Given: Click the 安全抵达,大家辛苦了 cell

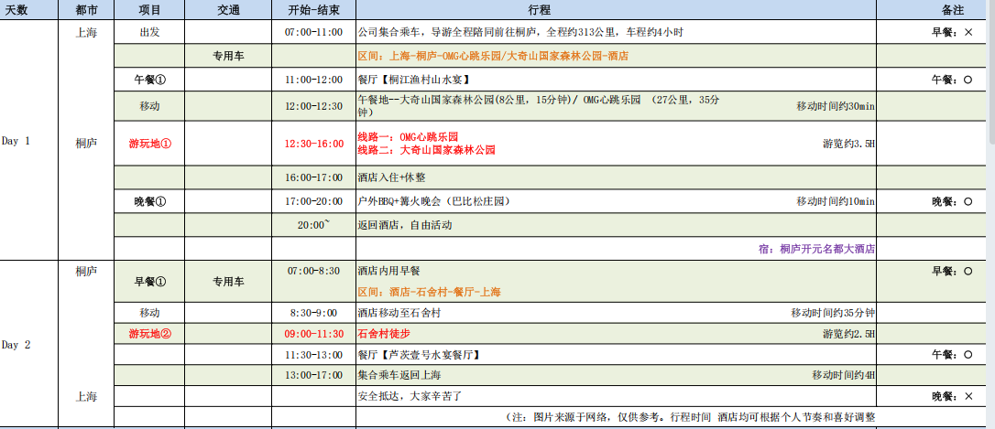Looking at the screenshot, I should coord(409,396).
